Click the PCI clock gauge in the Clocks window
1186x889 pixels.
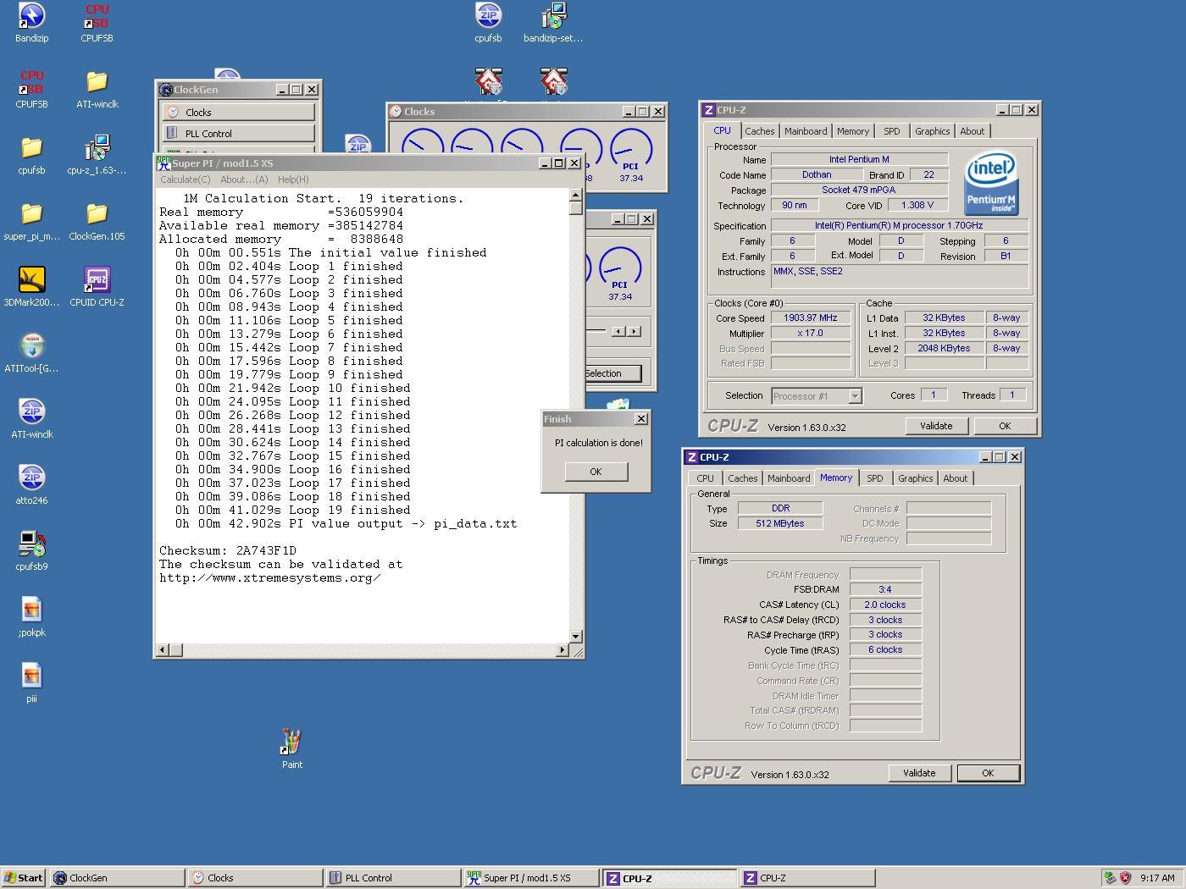click(631, 156)
